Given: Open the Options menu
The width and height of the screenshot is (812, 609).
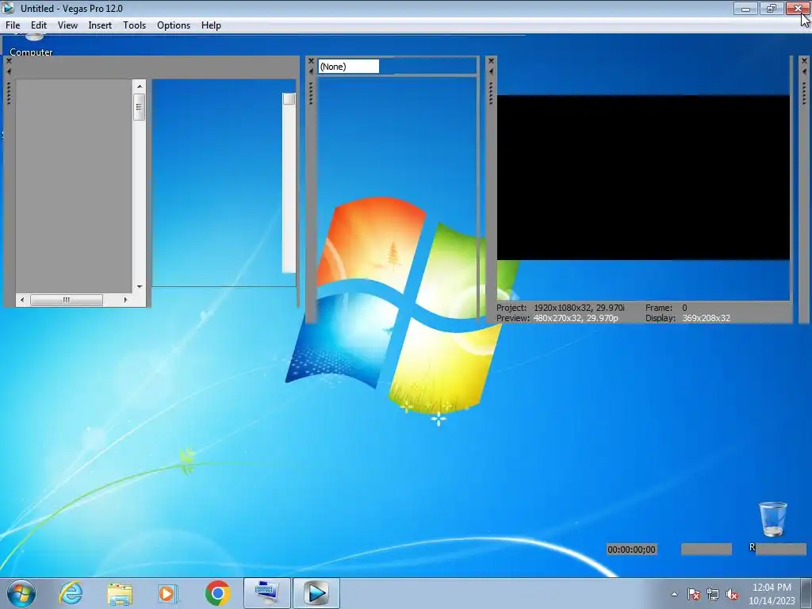Looking at the screenshot, I should [x=174, y=25].
